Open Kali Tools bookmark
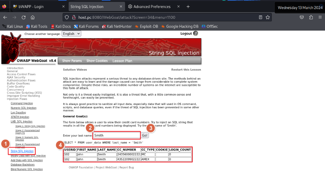 (37, 26)
